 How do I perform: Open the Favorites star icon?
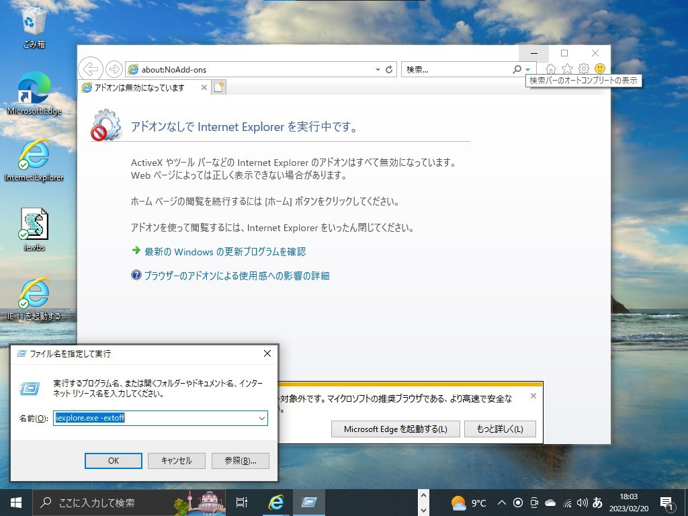pos(567,69)
